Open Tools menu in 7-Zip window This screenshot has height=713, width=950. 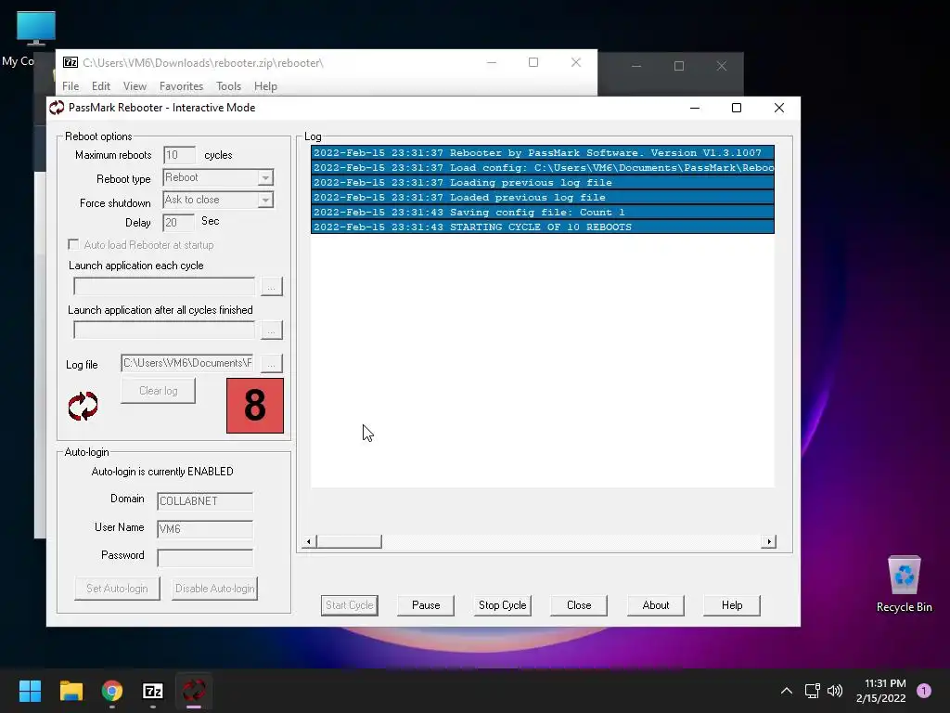point(228,86)
